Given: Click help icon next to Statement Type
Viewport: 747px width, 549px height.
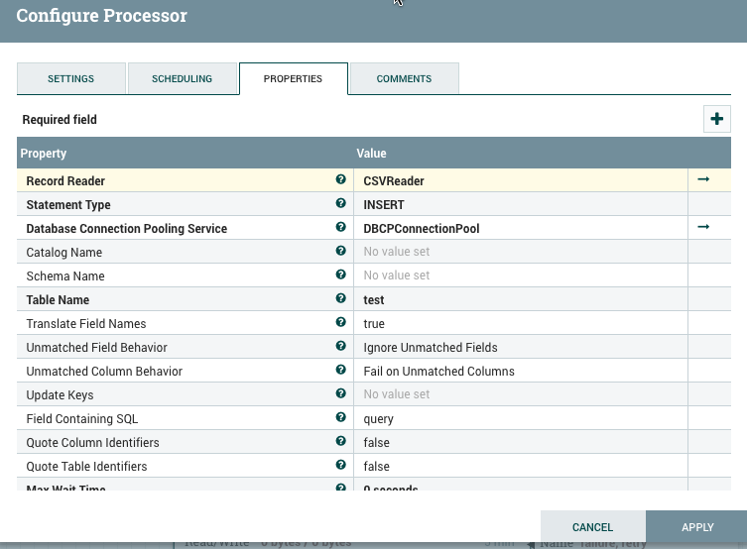Looking at the screenshot, I should click(340, 204).
